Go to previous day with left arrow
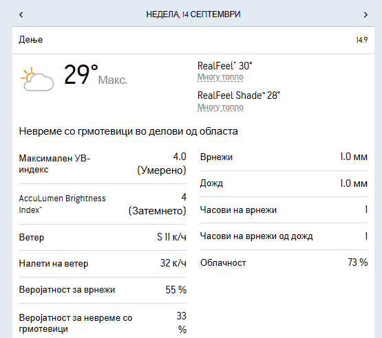Screen dimensions: 382x338 pyautogui.click(x=21, y=14)
